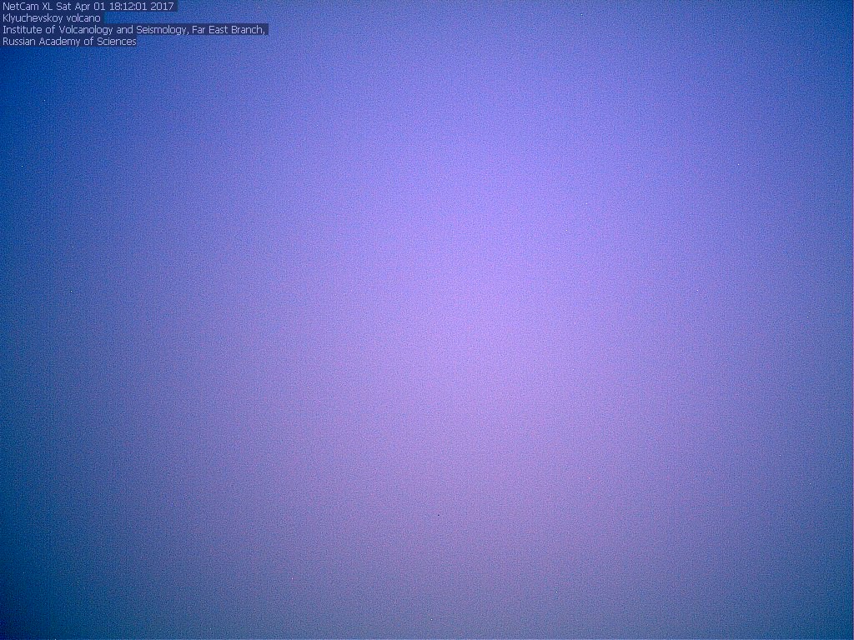This screenshot has width=854, height=640.
Task: Click the 'Institute of Volcanology and Seismology' line
Action: coord(134,30)
